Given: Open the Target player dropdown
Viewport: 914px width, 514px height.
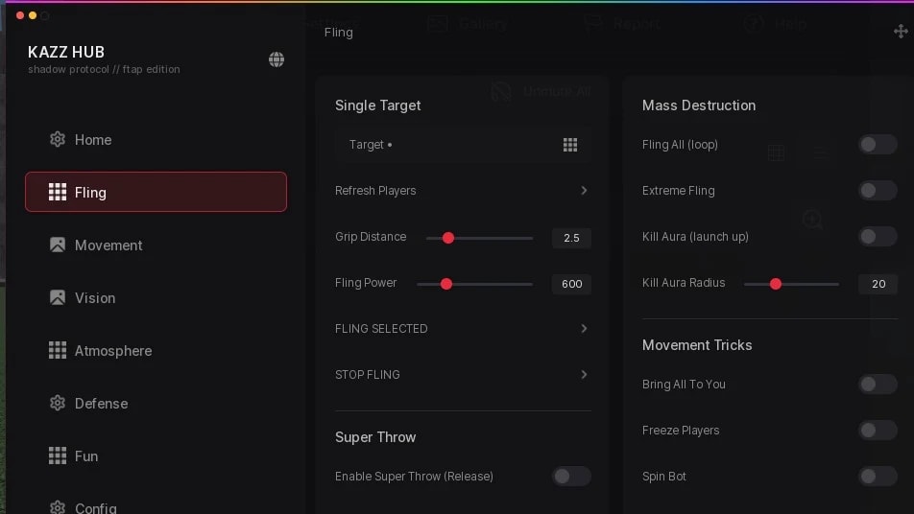Looking at the screenshot, I should 463,145.
